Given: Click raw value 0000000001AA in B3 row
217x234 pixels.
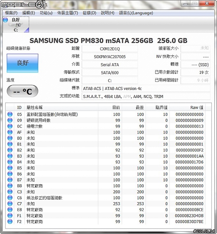Looking at the screenshot, I should pyautogui.click(x=190, y=156).
